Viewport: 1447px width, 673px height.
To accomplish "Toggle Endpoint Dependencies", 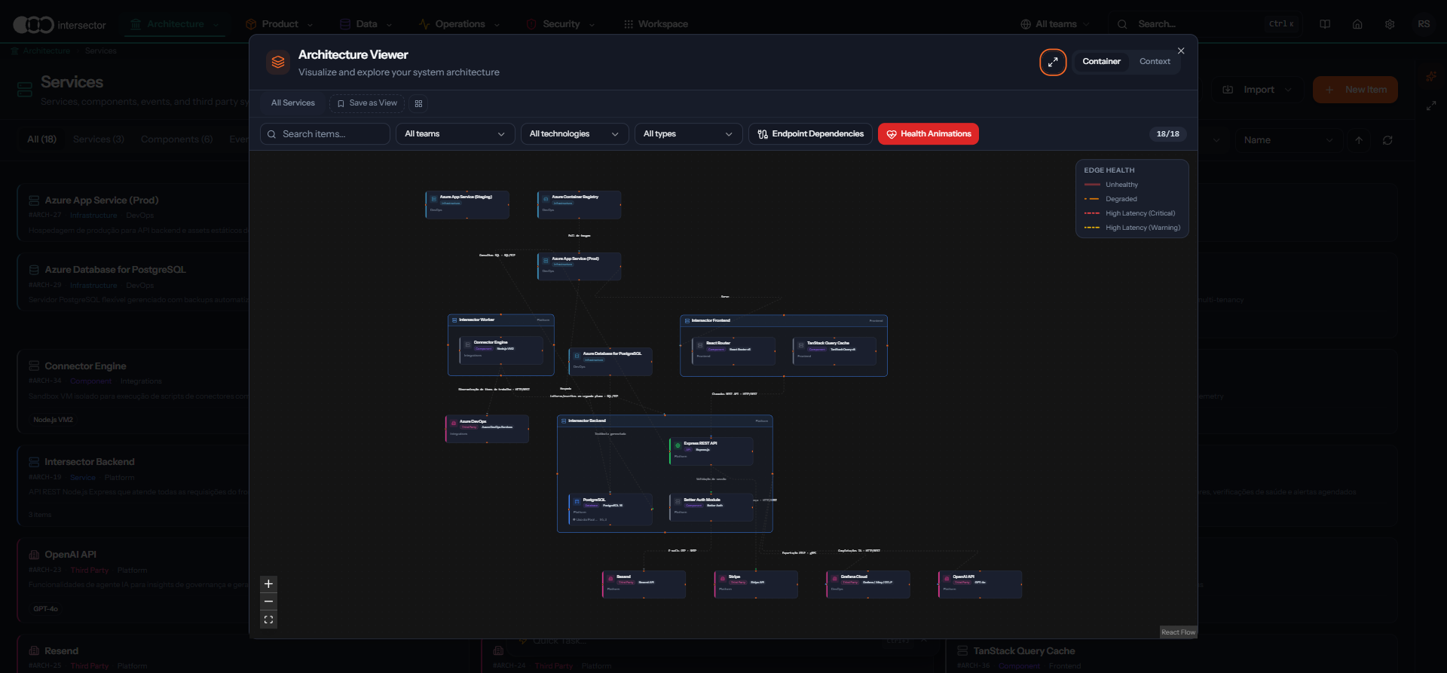I will [810, 133].
